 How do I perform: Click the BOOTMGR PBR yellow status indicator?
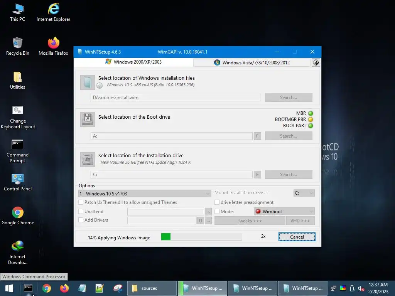tap(311, 119)
